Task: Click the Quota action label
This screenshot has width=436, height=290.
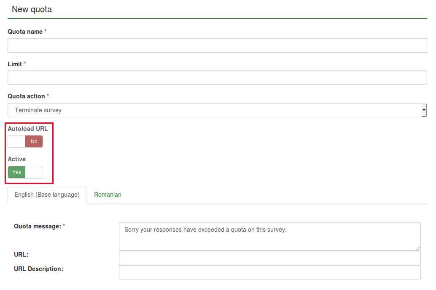Action: pos(26,96)
